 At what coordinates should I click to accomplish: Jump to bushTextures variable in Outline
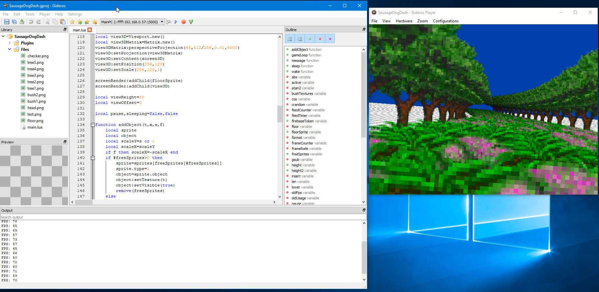pyautogui.click(x=309, y=94)
